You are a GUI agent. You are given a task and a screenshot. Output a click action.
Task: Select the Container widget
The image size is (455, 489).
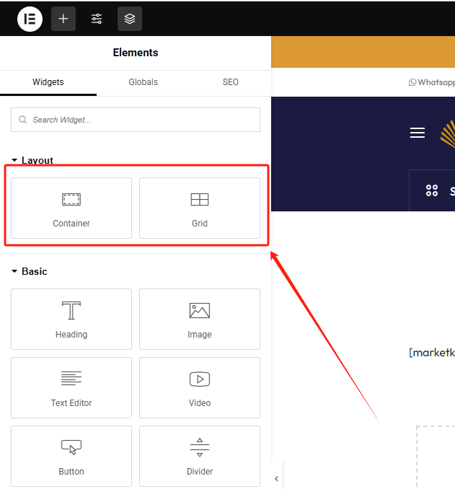pyautogui.click(x=71, y=208)
